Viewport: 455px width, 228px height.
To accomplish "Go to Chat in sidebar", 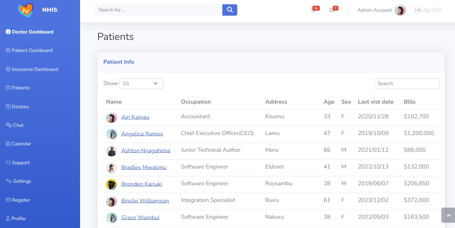I will click(18, 125).
